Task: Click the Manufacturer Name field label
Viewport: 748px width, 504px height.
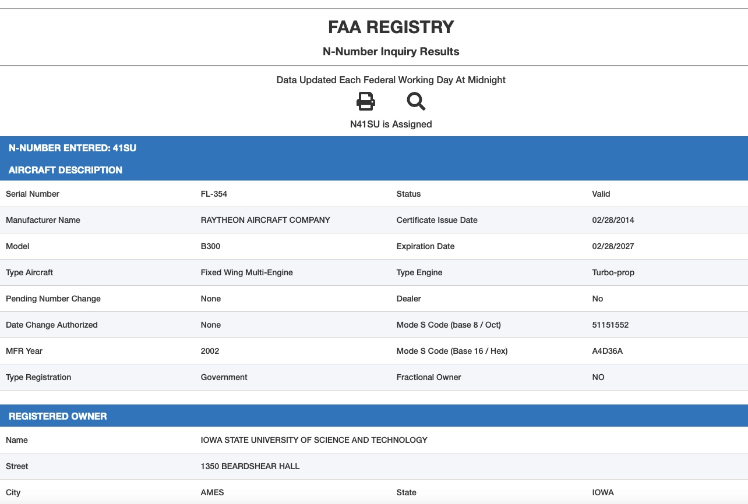Action: click(43, 220)
